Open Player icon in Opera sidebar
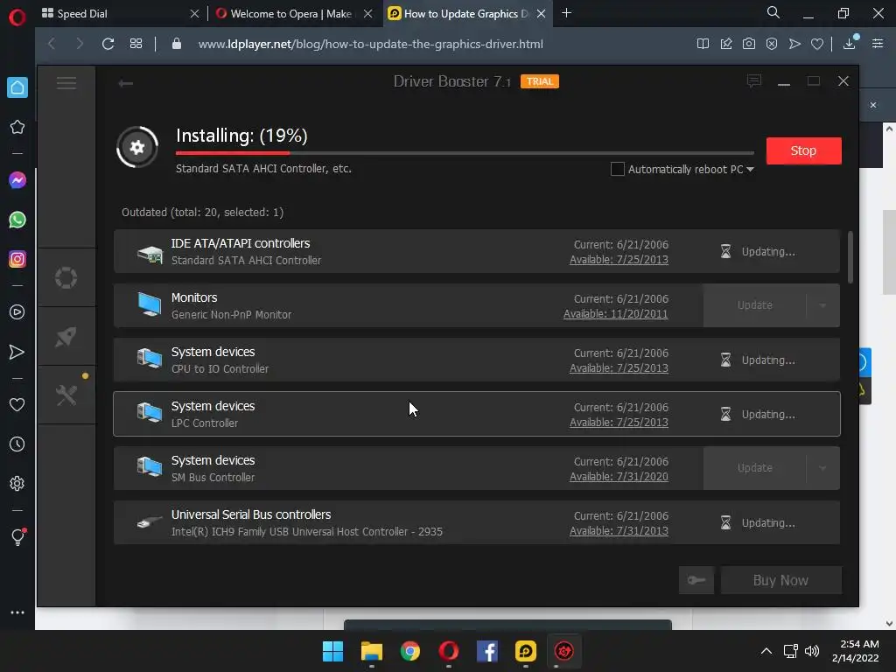The image size is (896, 672). [17, 312]
